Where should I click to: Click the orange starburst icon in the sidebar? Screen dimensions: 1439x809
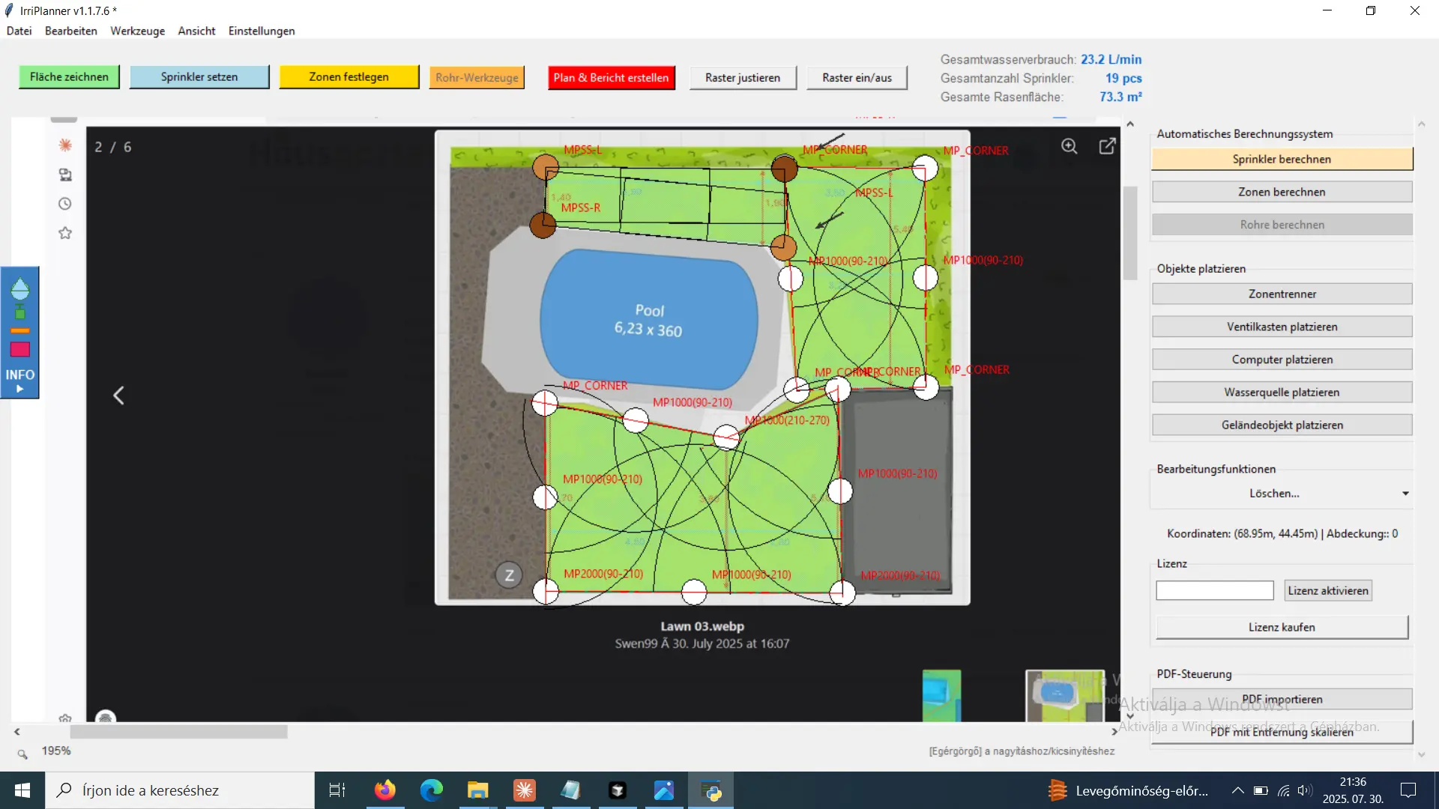(65, 145)
